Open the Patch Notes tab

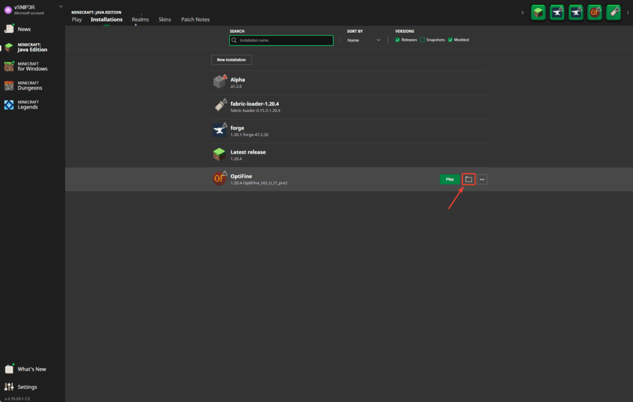click(x=195, y=20)
